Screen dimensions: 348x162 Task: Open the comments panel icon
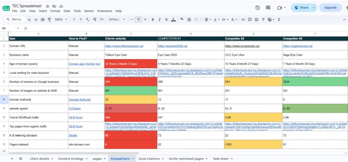[x=268, y=7]
